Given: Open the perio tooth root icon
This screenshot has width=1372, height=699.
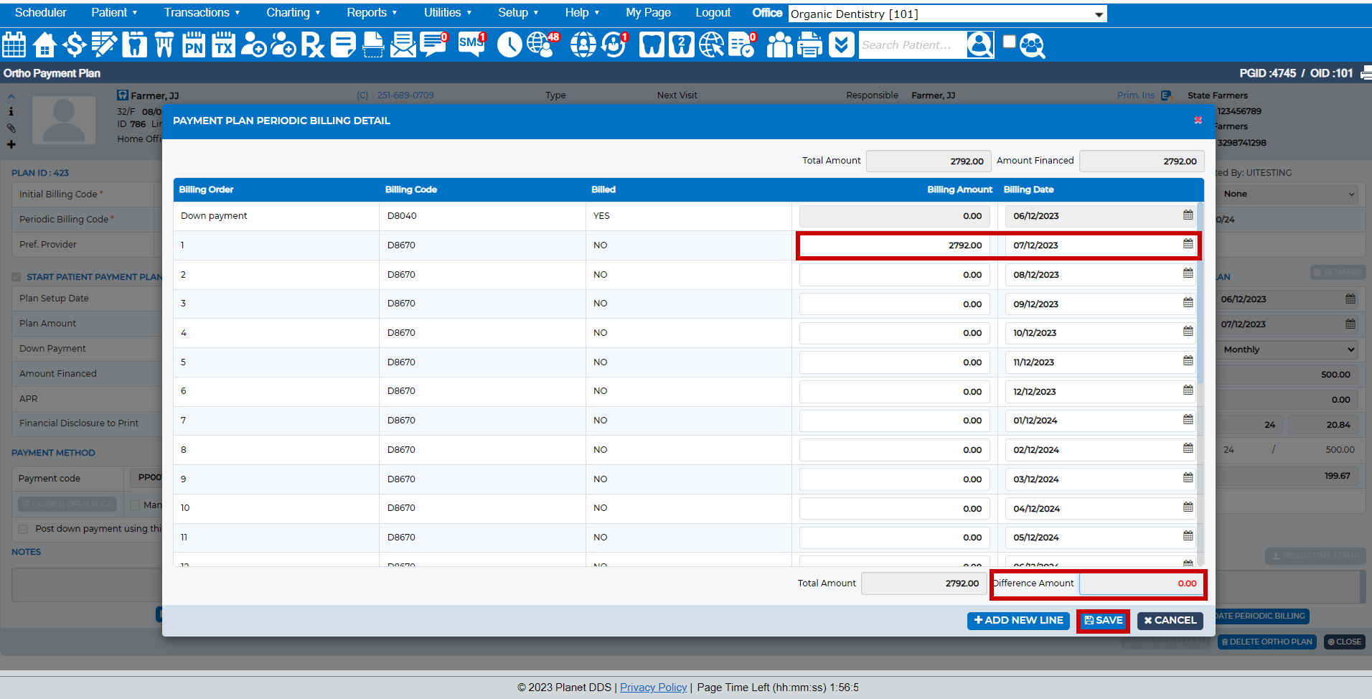Looking at the screenshot, I should point(164,44).
